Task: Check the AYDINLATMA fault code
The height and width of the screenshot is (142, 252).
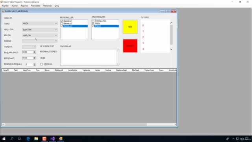Action: click(93, 21)
